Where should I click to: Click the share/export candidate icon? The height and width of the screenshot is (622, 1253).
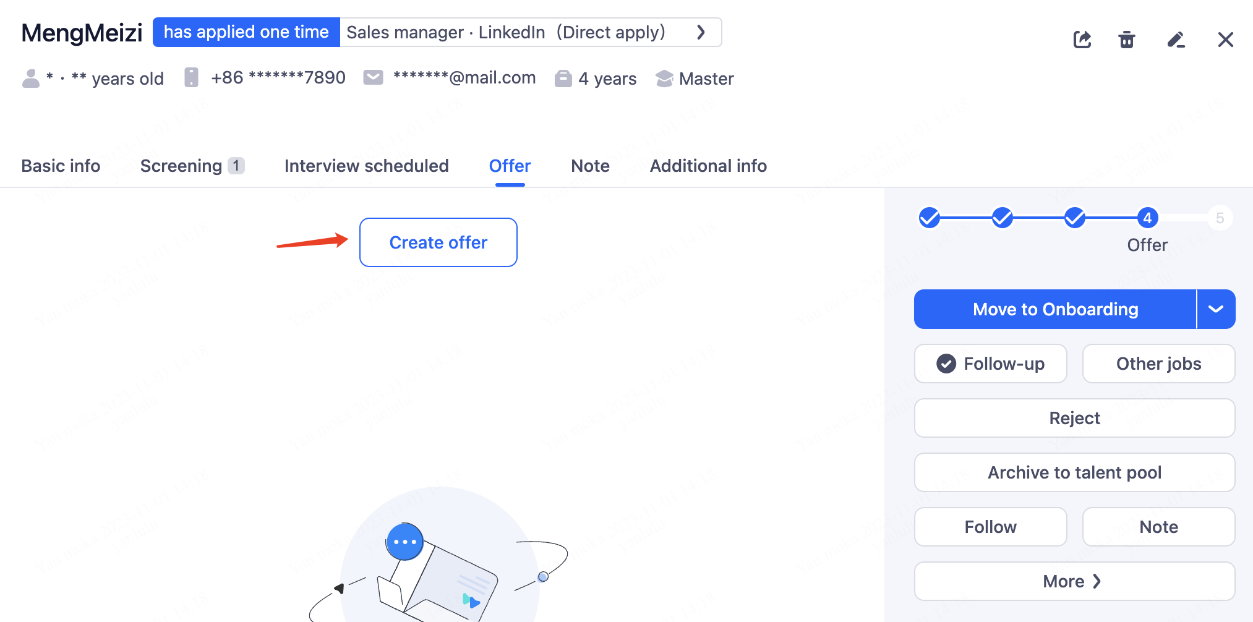(1082, 40)
